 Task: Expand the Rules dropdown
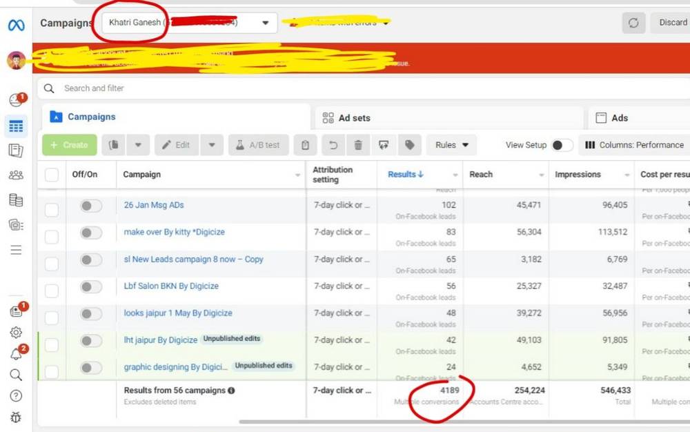point(451,145)
